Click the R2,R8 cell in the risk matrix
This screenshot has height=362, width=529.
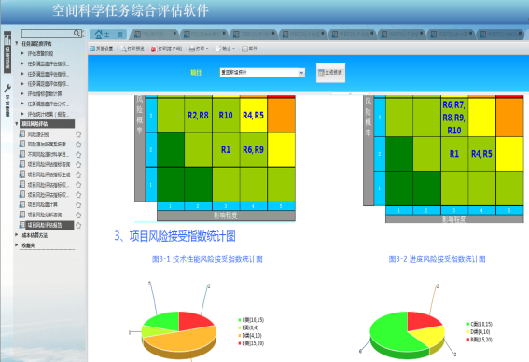click(x=198, y=116)
